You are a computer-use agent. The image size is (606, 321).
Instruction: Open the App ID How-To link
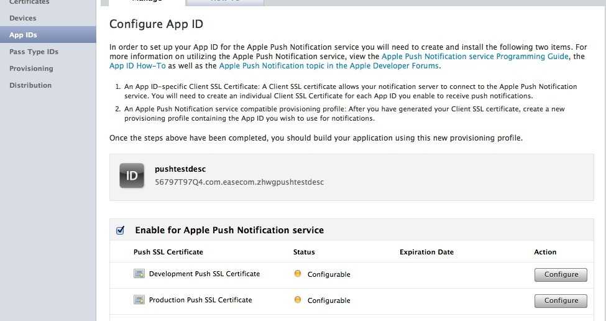(137, 66)
